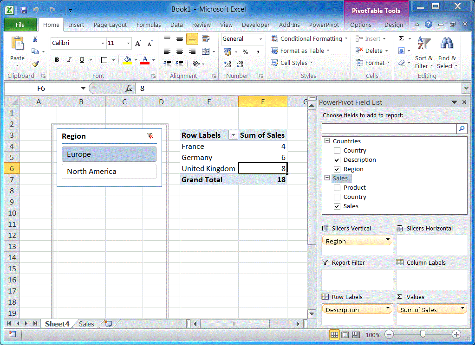Viewport: 475px width, 345px height.
Task: Apply Percent Style to cell
Action: pos(245,52)
